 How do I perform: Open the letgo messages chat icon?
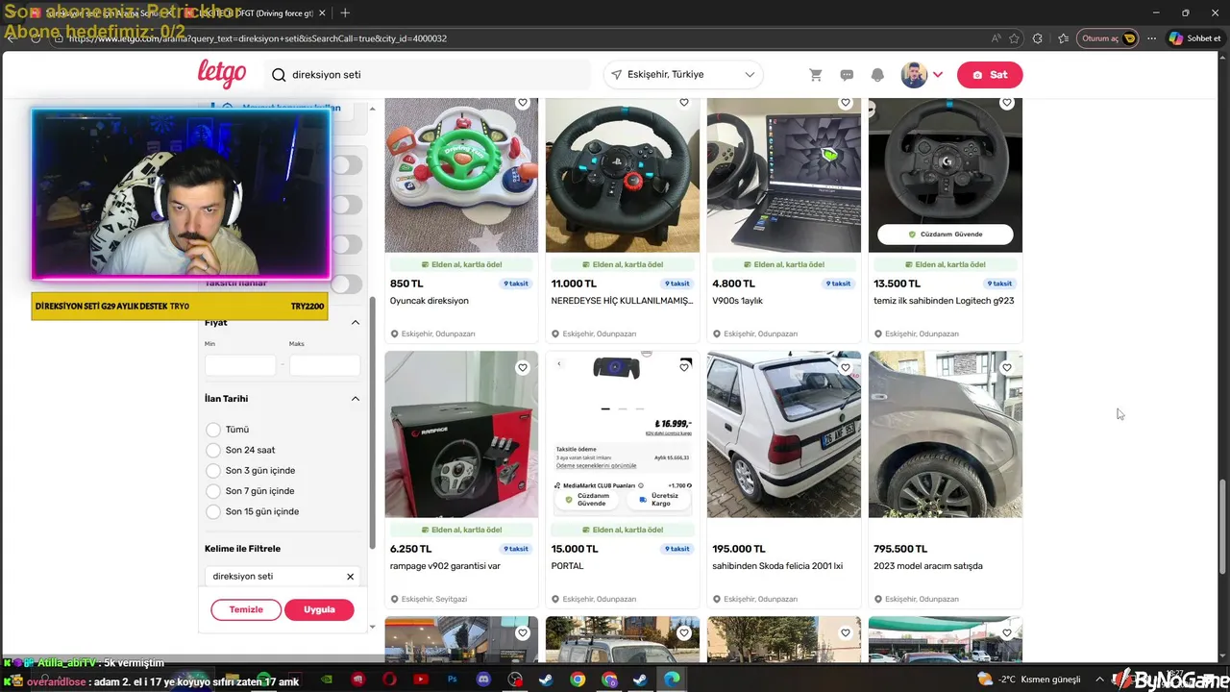pyautogui.click(x=847, y=75)
